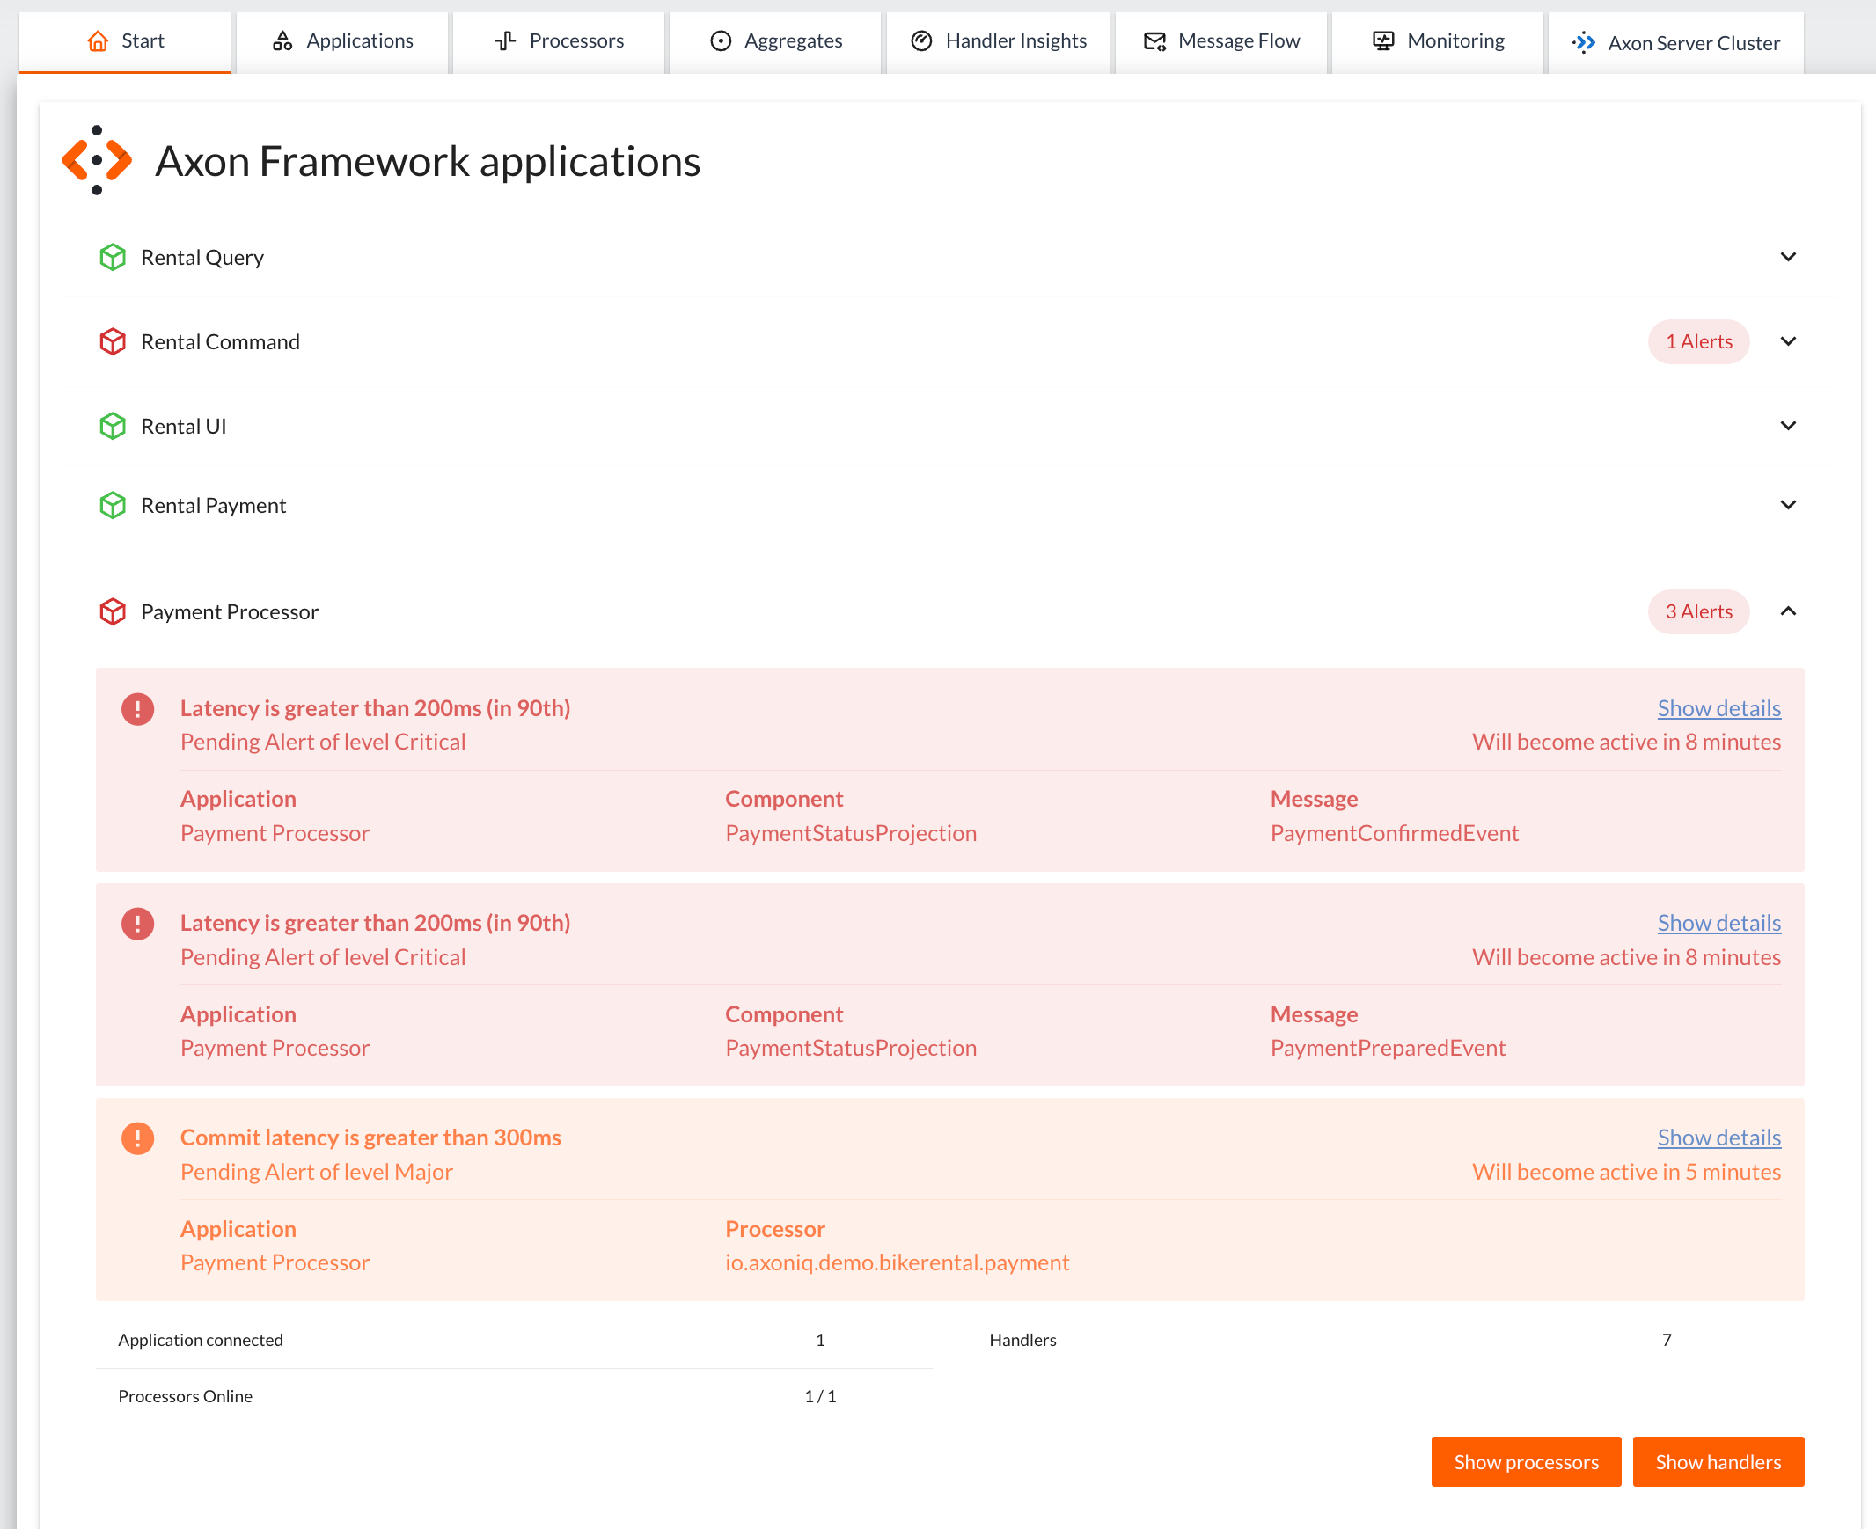
Task: Click the Axon Framework applications heading
Action: (x=427, y=161)
